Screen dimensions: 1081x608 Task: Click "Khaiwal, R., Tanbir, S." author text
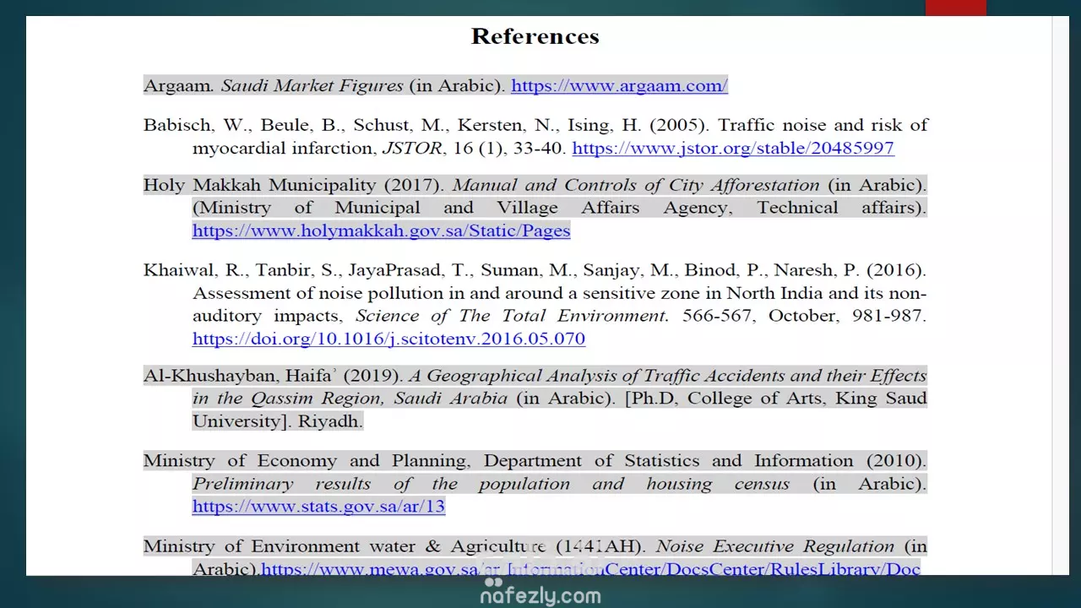[x=242, y=270]
